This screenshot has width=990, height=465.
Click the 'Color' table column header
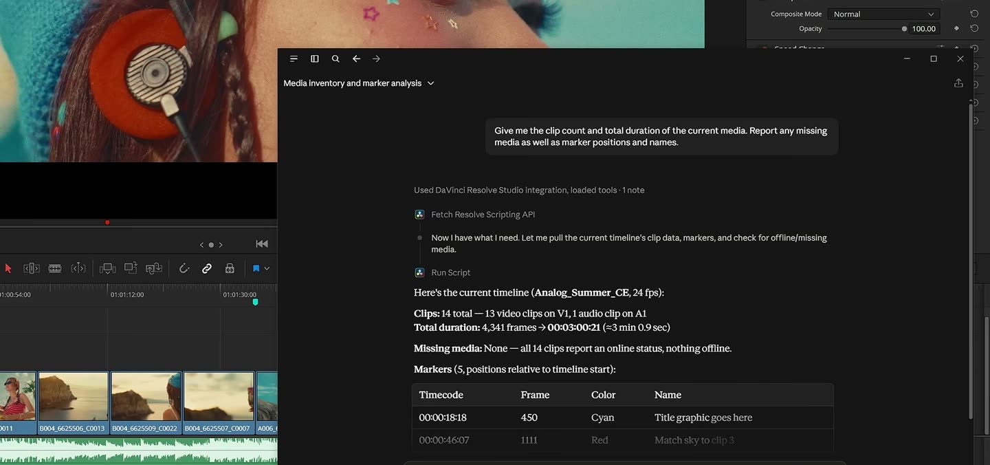pyautogui.click(x=603, y=395)
